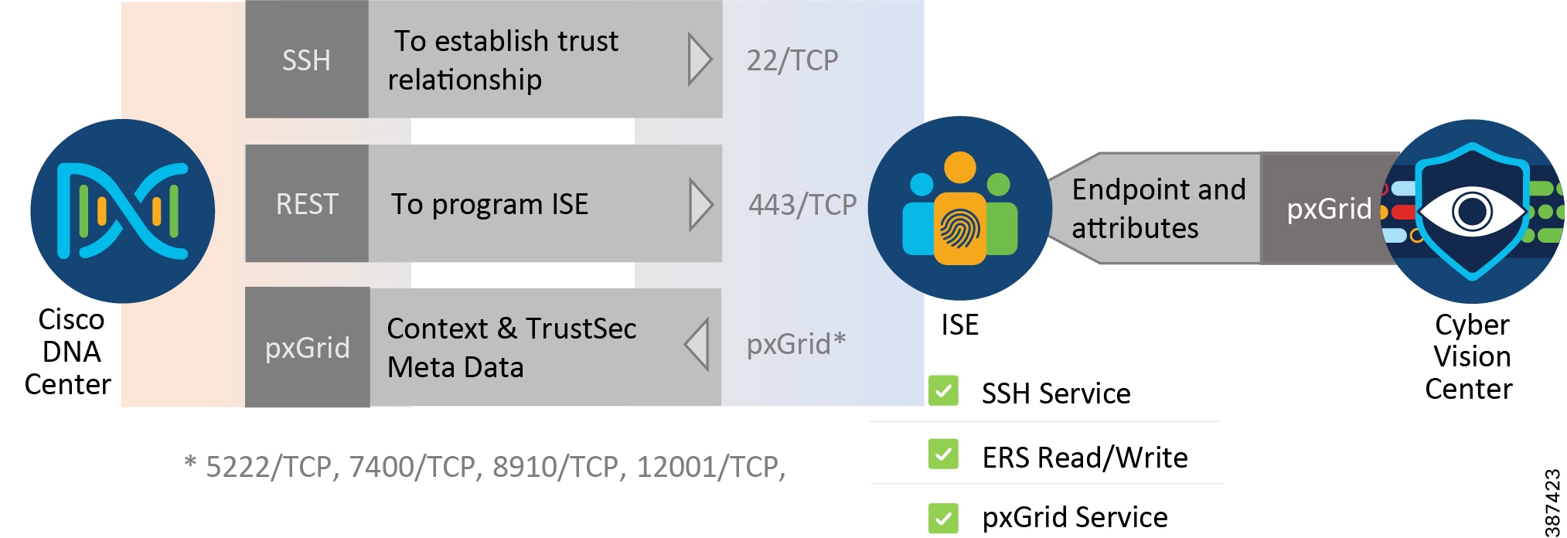Click the pxGrid ports footnote text
Screen dimensions: 1567x538
(485, 467)
